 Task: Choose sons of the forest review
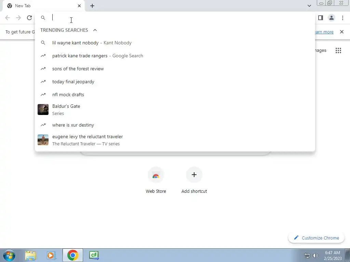175,69
